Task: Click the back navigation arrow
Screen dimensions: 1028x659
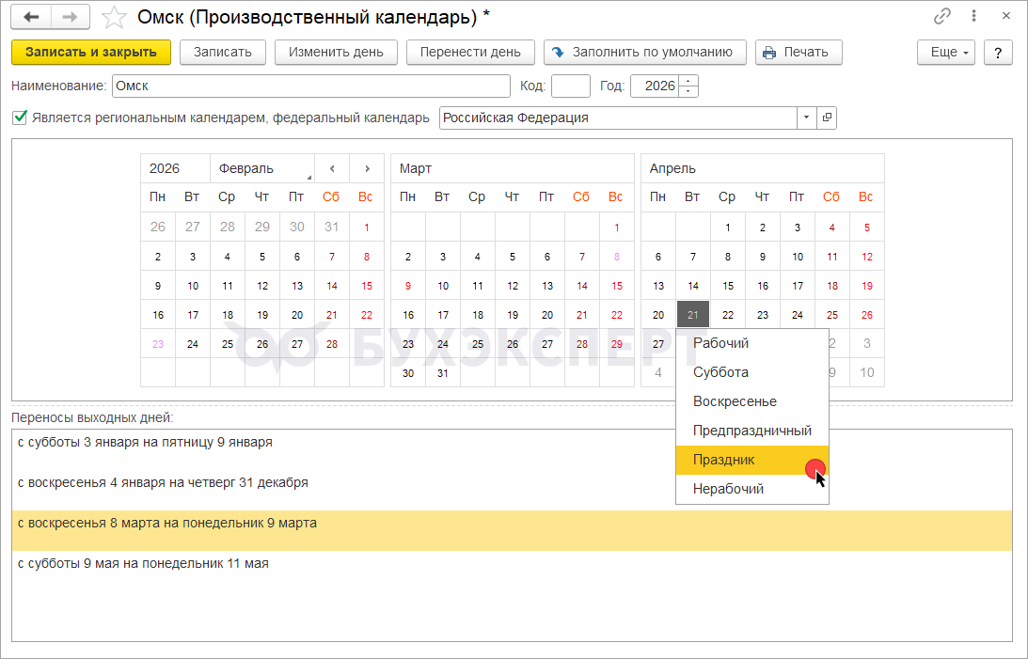Action: pyautogui.click(x=31, y=17)
